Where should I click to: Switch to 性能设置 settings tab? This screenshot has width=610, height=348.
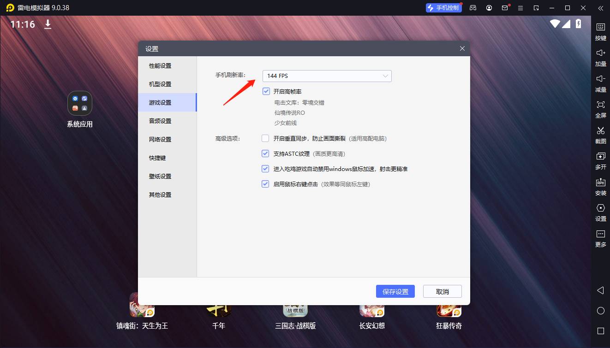tap(160, 65)
